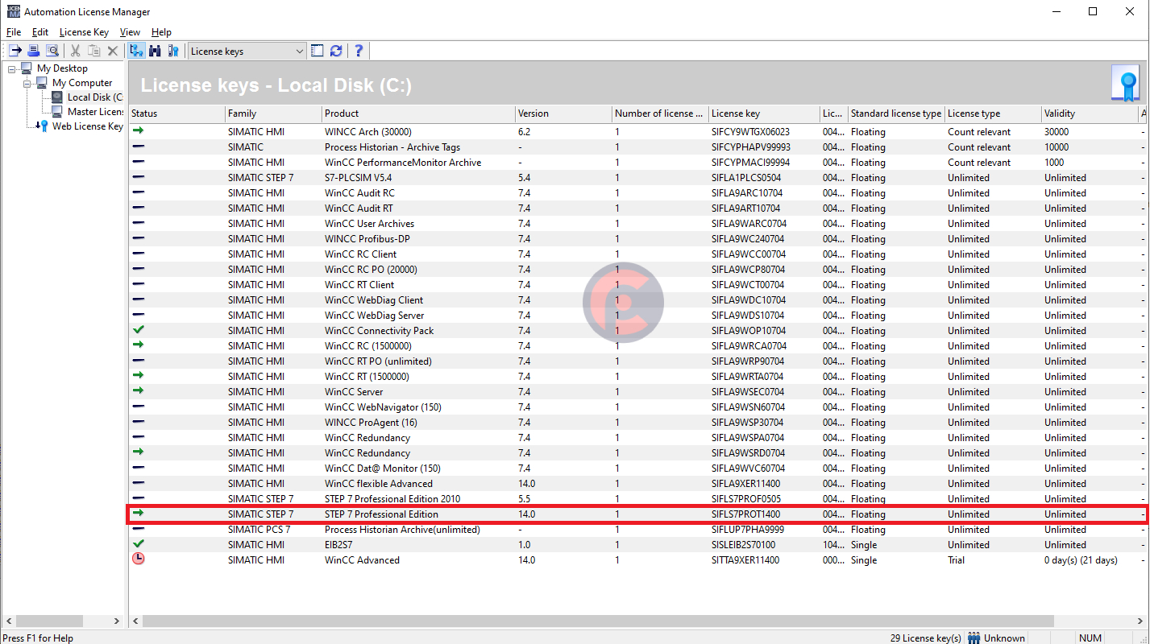Open the View menu
This screenshot has width=1150, height=644.
(130, 32)
